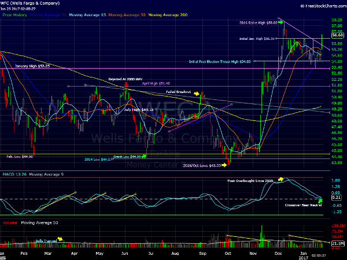Click the Dec label on the time axis
Image resolution: width=347 pixels, height=260 pixels.
click(x=278, y=254)
